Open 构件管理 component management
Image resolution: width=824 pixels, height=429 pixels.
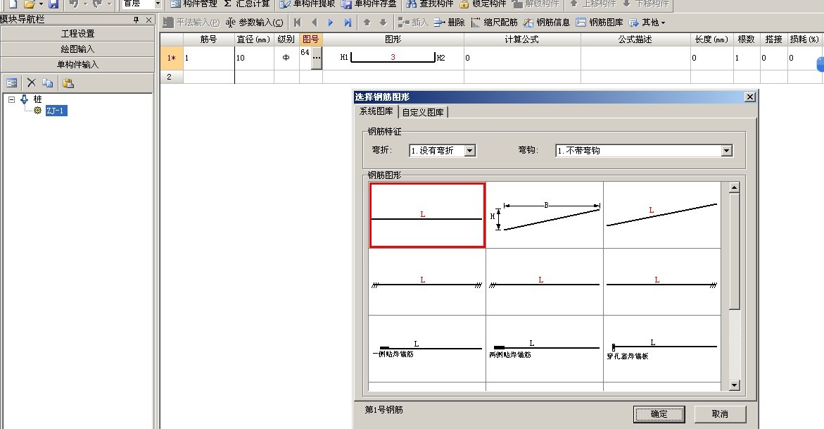194,4
